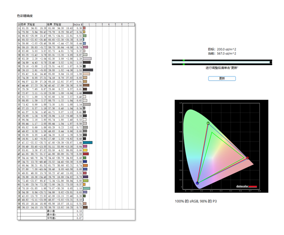
Task: Click the purple color bar in row 4G
Action: 86,177
